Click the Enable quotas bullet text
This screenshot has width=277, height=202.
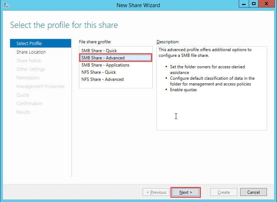183,90
